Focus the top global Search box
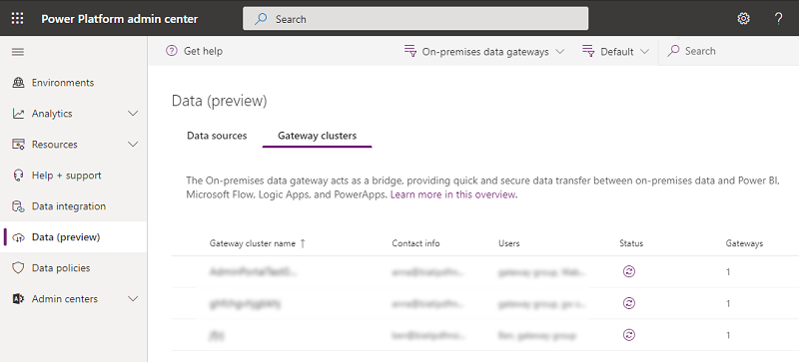 click(x=415, y=19)
